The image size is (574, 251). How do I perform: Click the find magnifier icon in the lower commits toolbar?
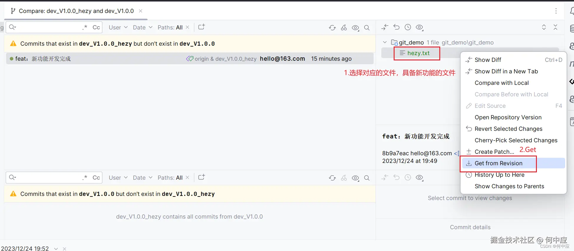tap(367, 178)
